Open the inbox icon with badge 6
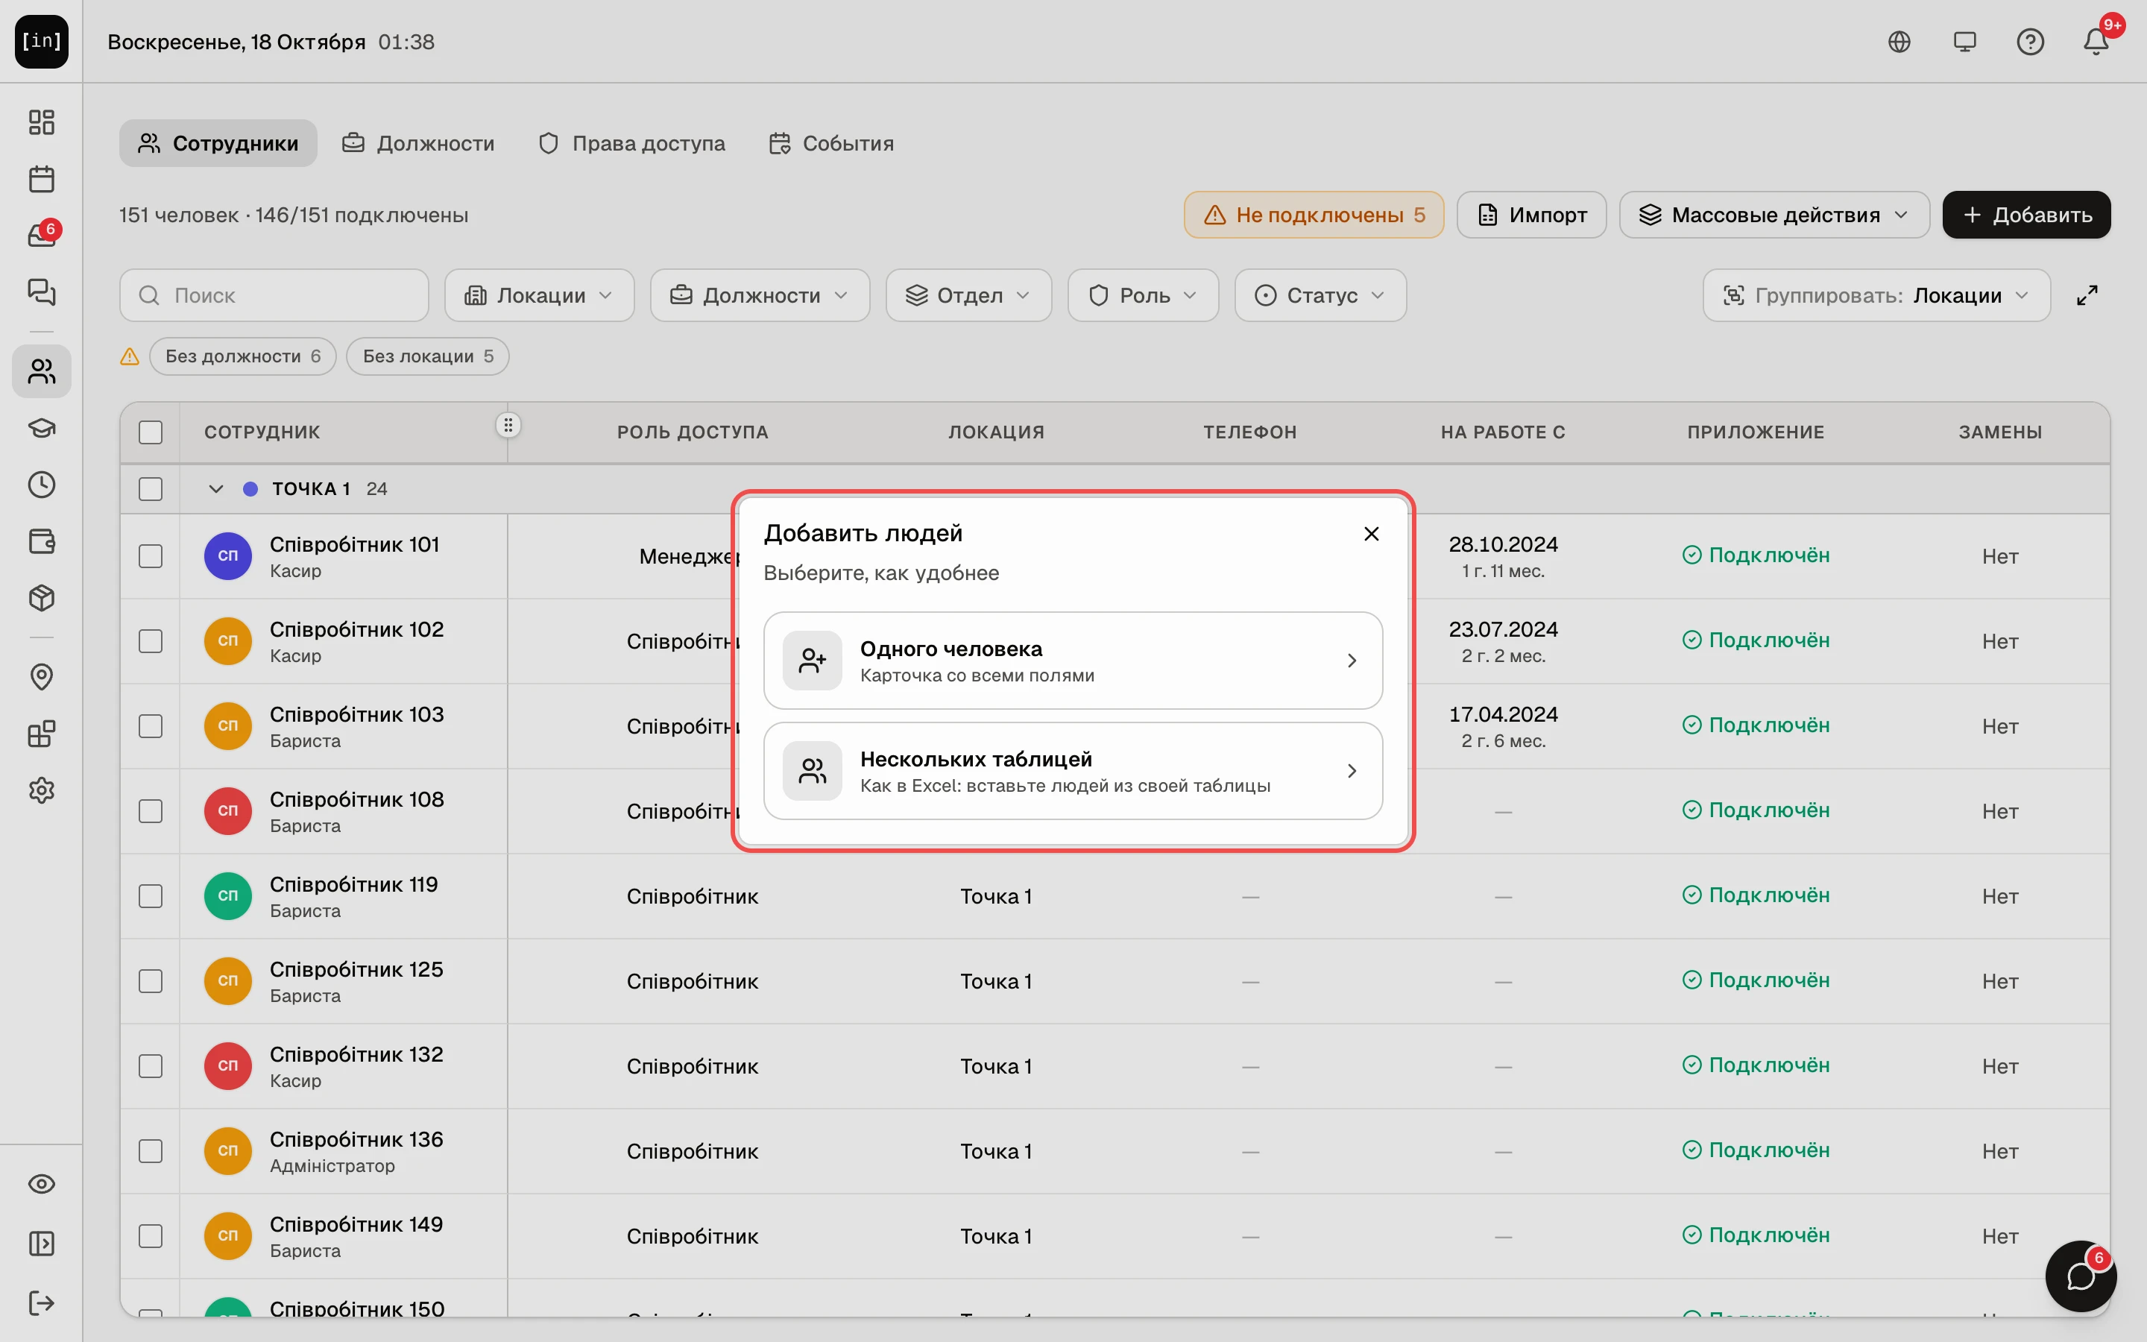 (42, 235)
